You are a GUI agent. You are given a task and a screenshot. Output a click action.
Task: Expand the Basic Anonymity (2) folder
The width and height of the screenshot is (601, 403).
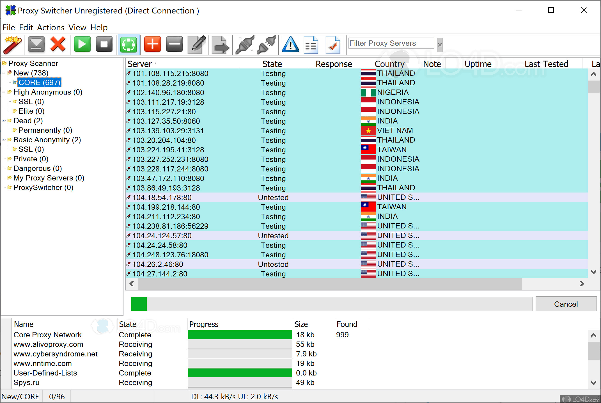(4, 140)
